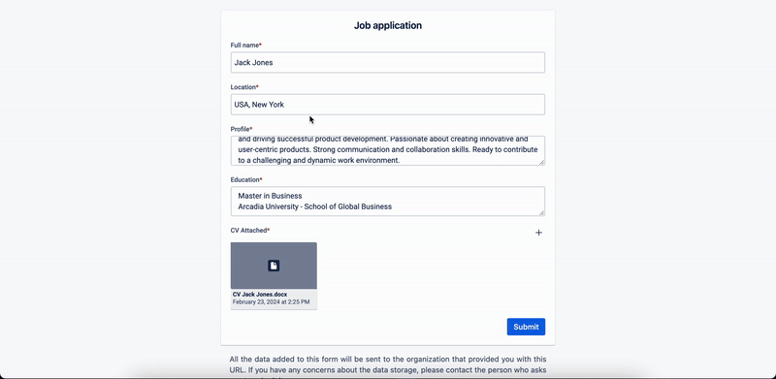Click the data storage disclaimer paragraph
776x379 pixels.
coord(388,366)
